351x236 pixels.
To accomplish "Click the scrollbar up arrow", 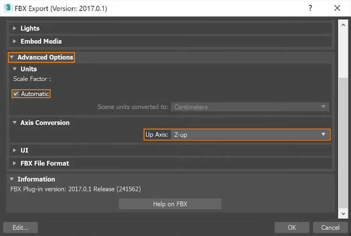I will pyautogui.click(x=343, y=25).
